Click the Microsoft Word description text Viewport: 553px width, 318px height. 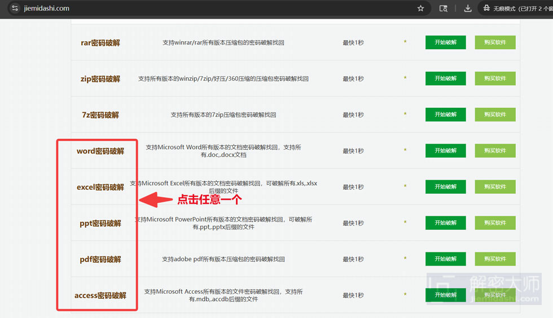point(223,151)
